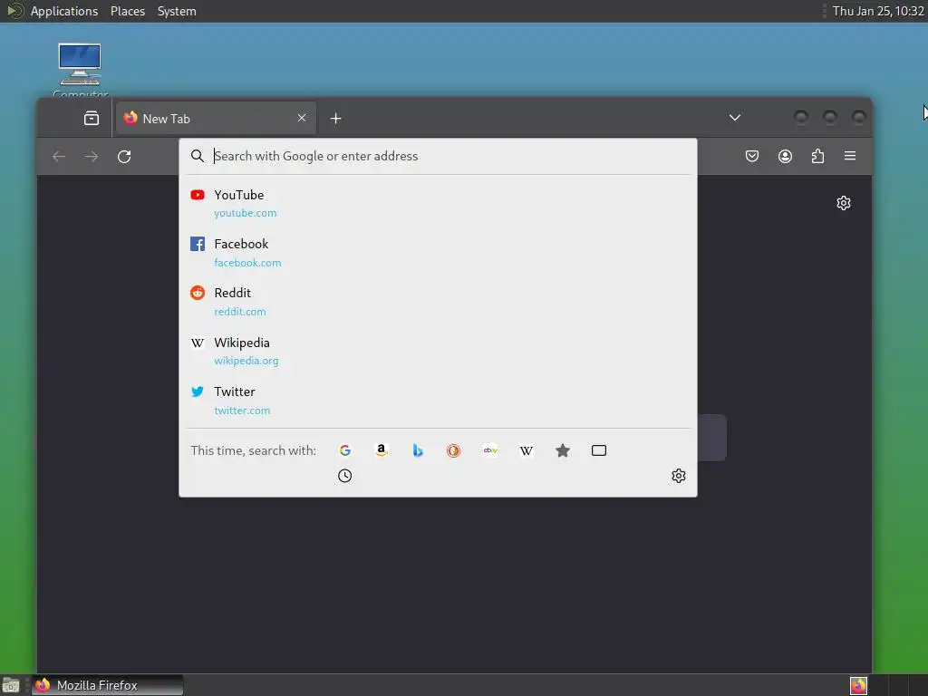This screenshot has height=696, width=928.
Task: Go forward with the forward arrow
Action: 92,156
